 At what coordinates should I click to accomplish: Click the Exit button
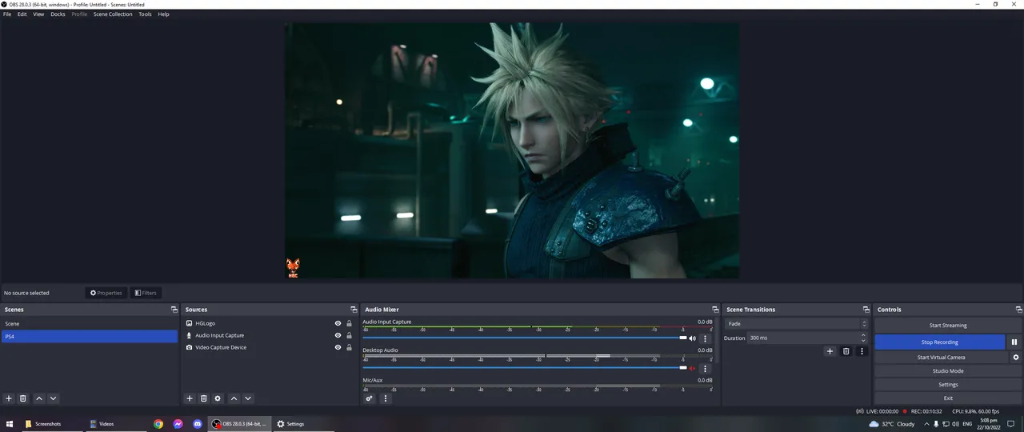(x=947, y=398)
